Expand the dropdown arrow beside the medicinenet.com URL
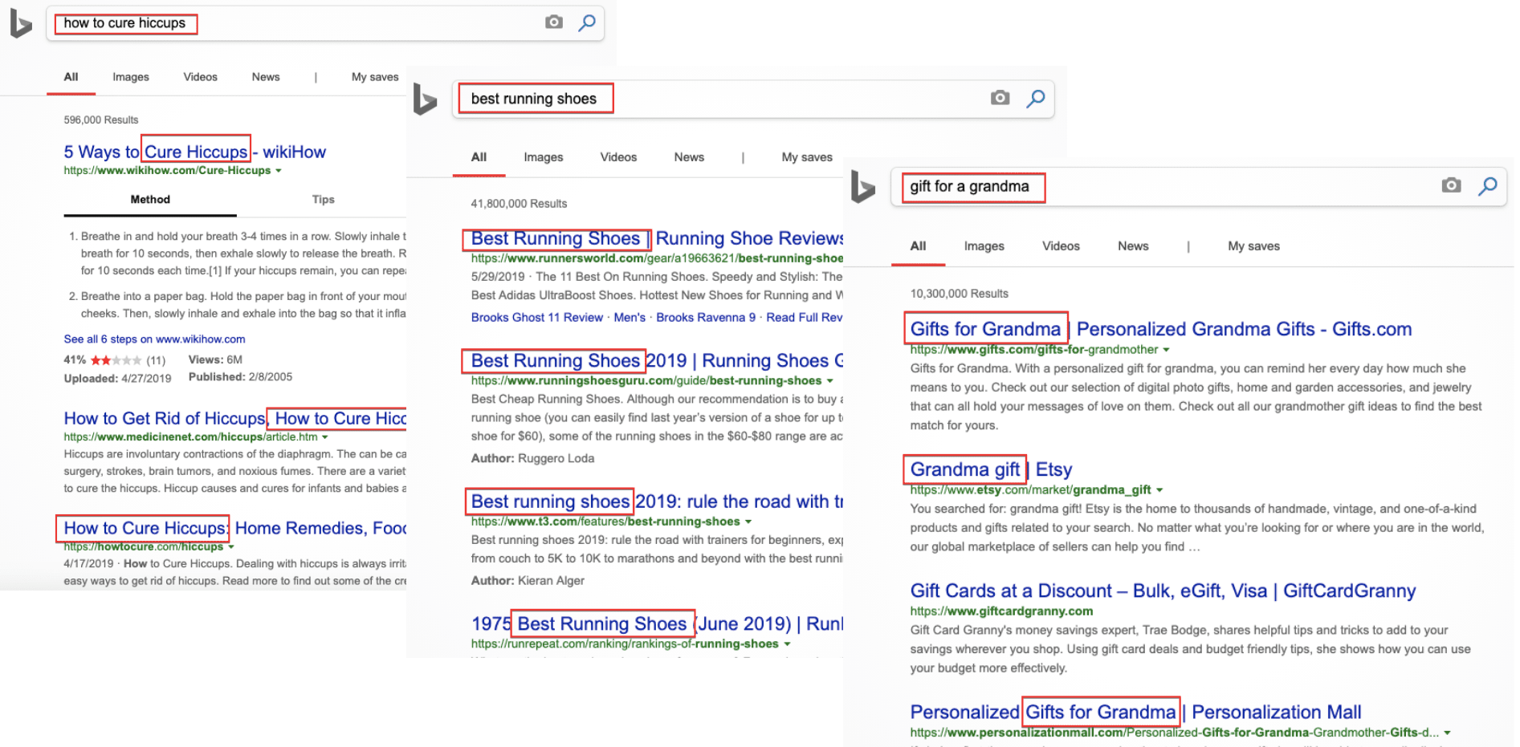The height and width of the screenshot is (747, 1520). [325, 437]
